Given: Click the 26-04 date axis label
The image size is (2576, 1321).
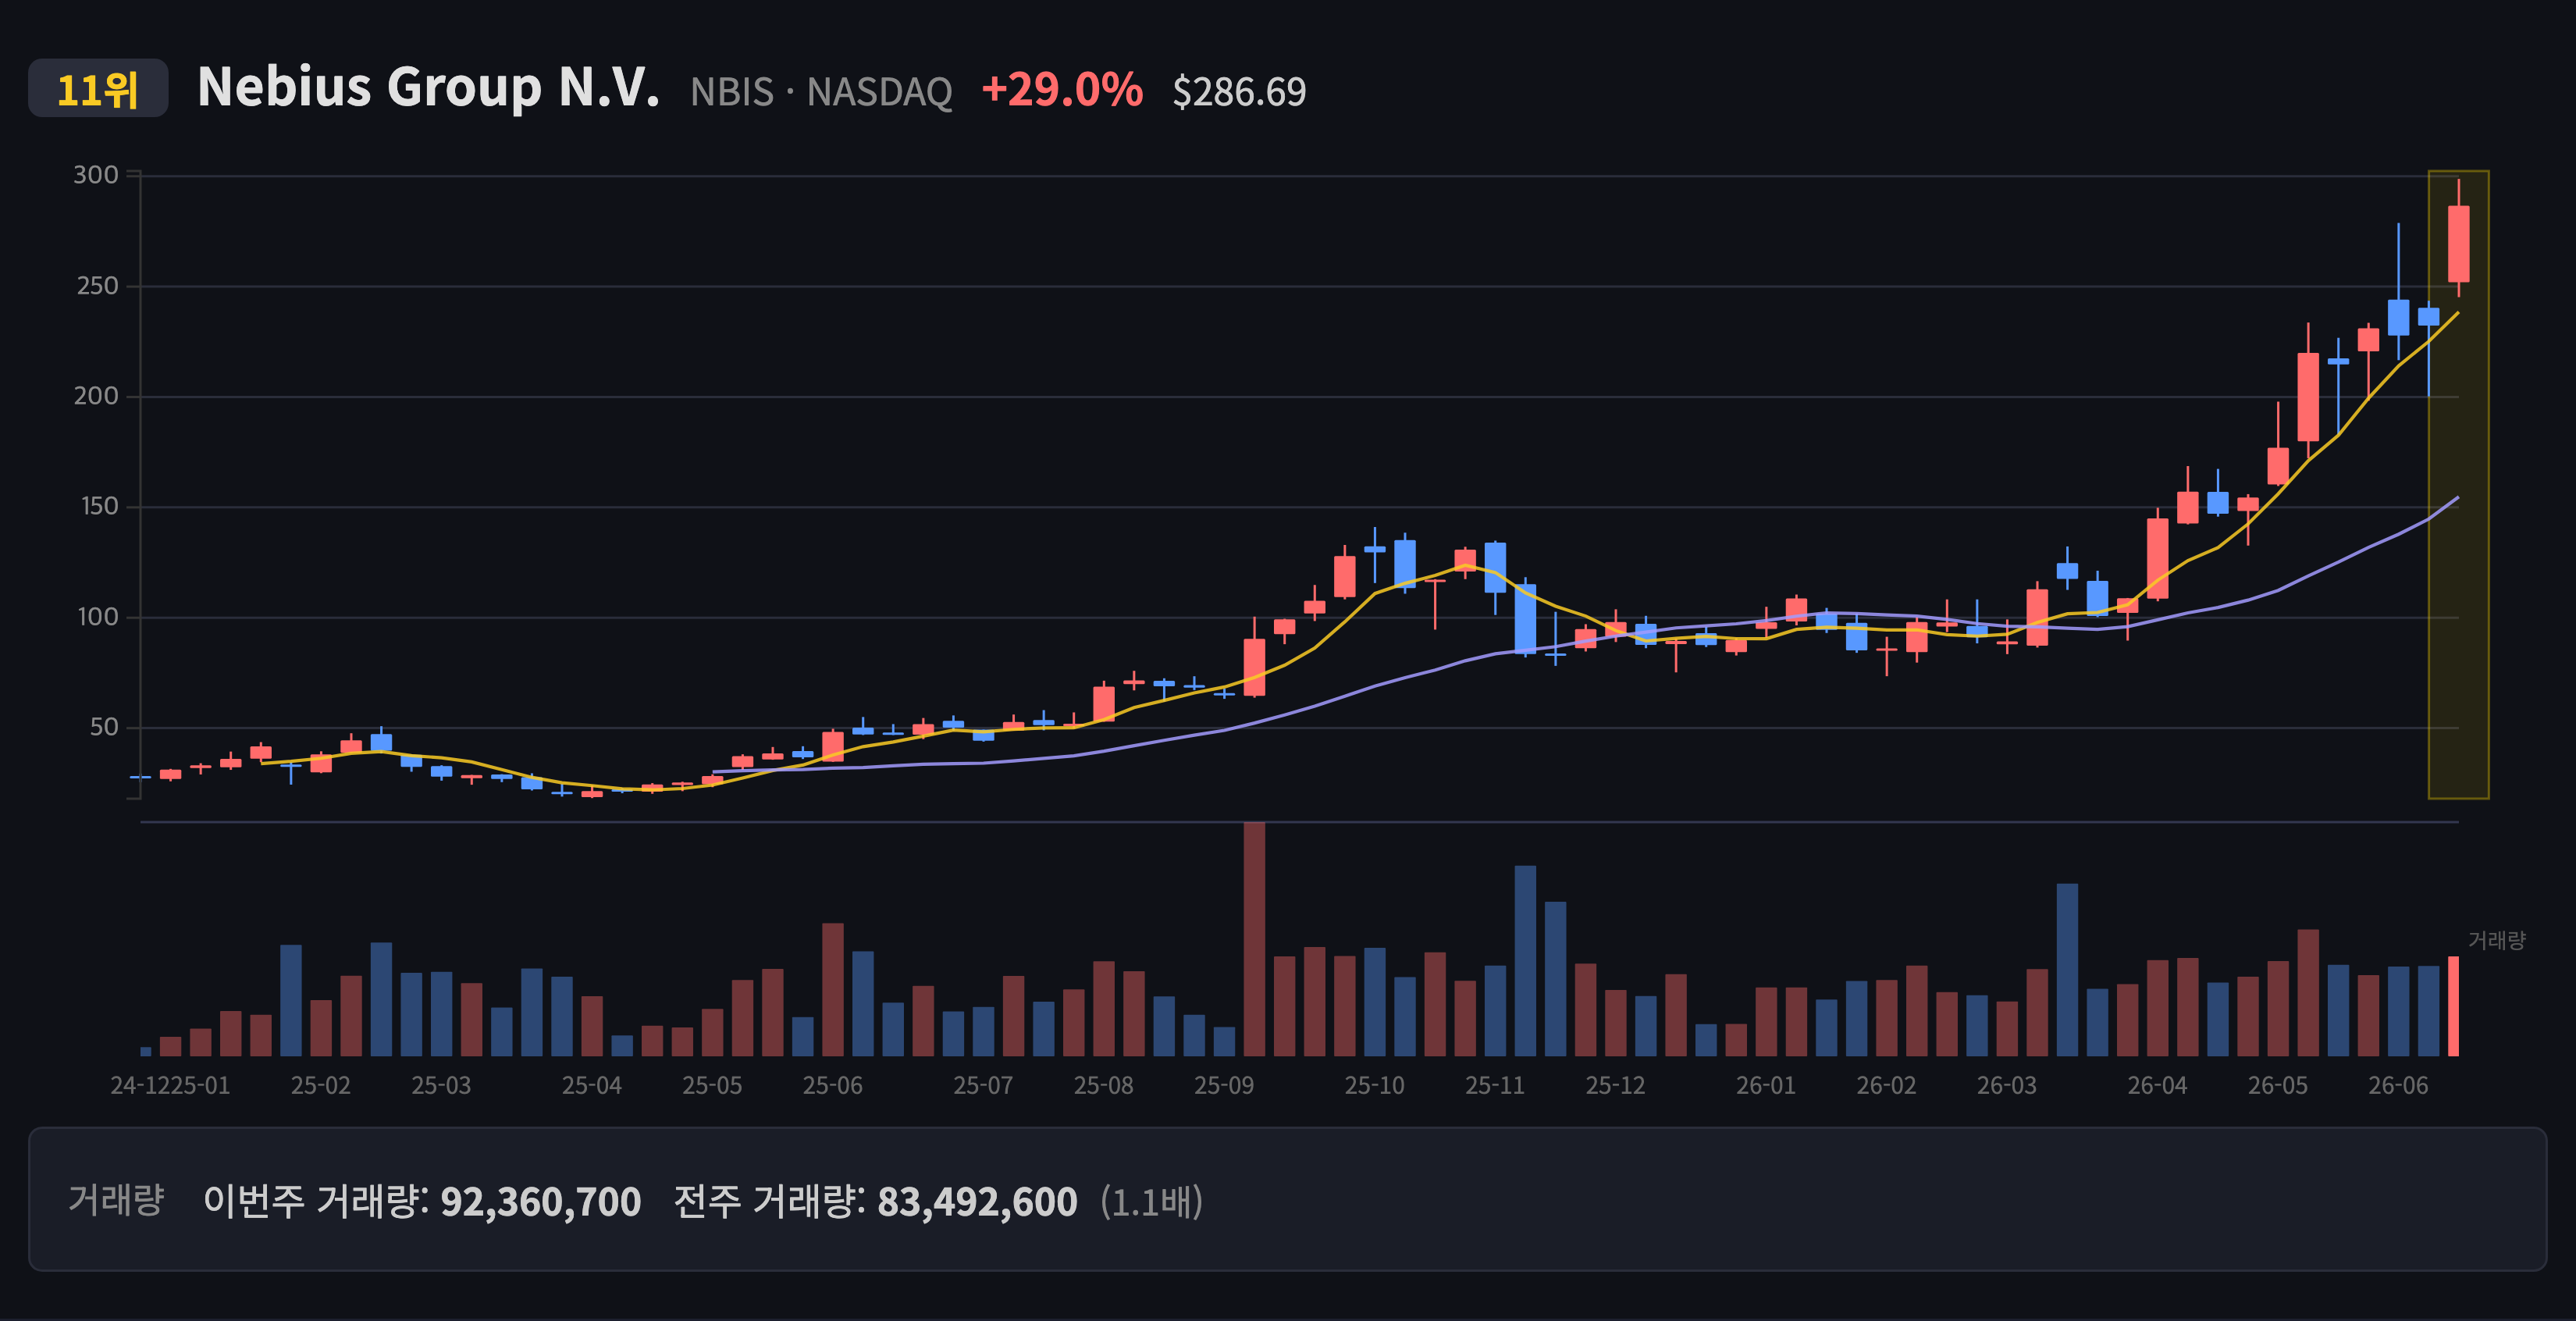Looking at the screenshot, I should pos(2158,1085).
